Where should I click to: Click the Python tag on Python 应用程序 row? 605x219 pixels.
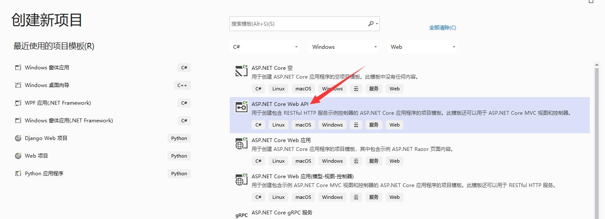click(x=179, y=174)
